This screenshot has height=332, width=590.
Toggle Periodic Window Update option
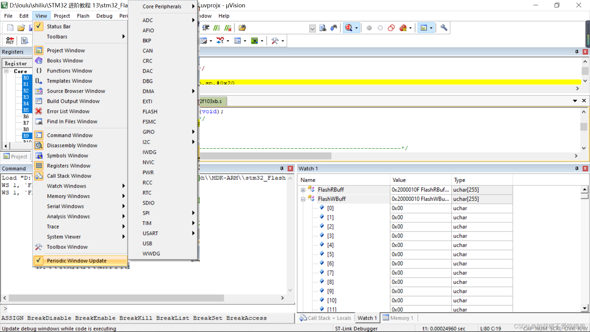pos(80,261)
